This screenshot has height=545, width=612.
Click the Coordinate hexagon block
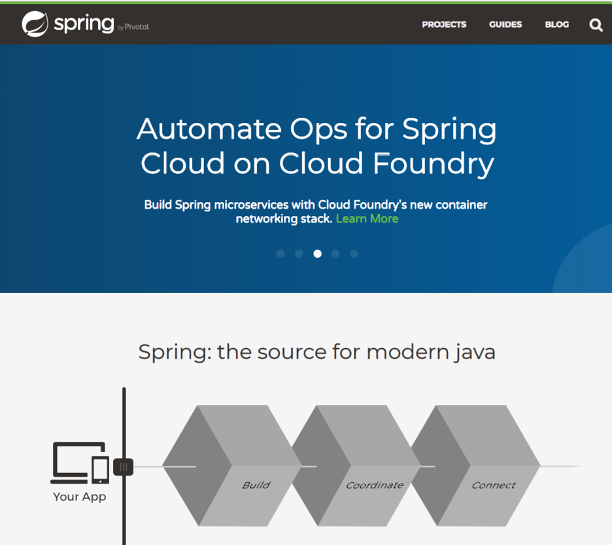click(357, 466)
